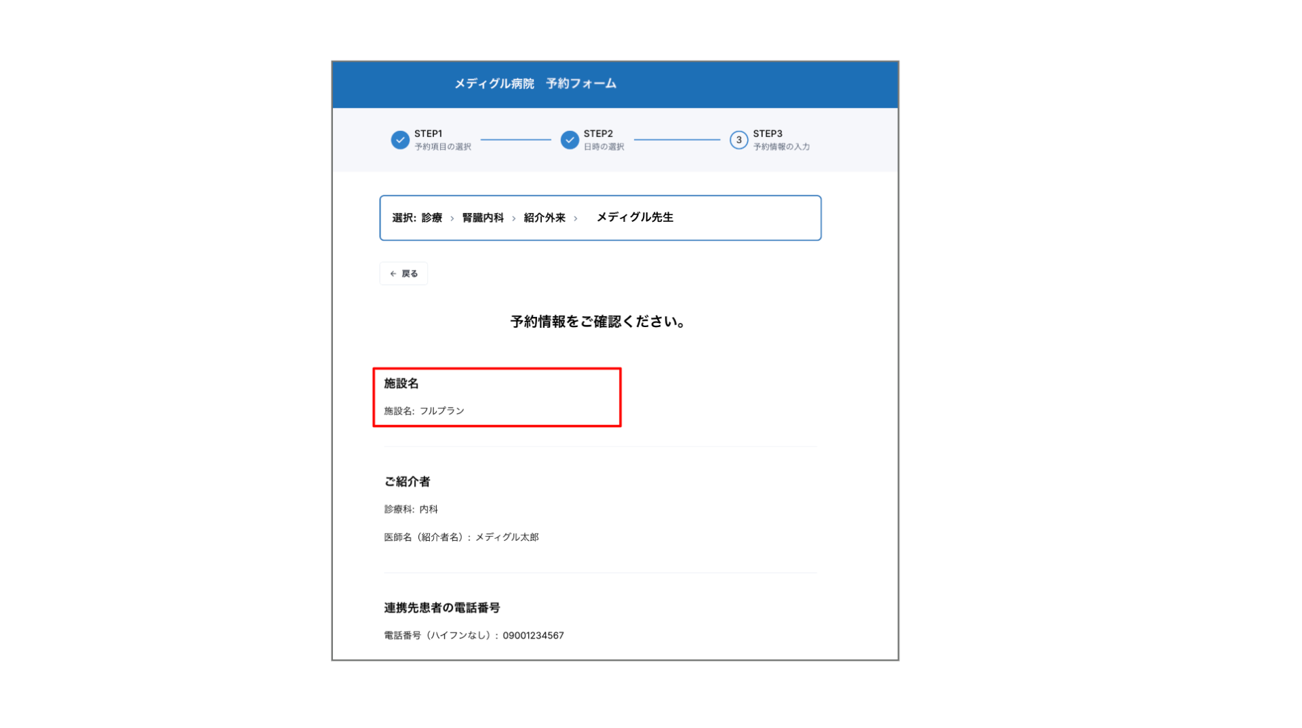
Task: Go back using the 戻る button
Action: [x=403, y=273]
